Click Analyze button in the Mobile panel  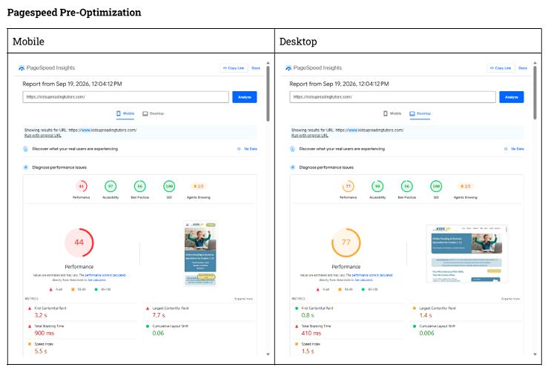point(245,97)
